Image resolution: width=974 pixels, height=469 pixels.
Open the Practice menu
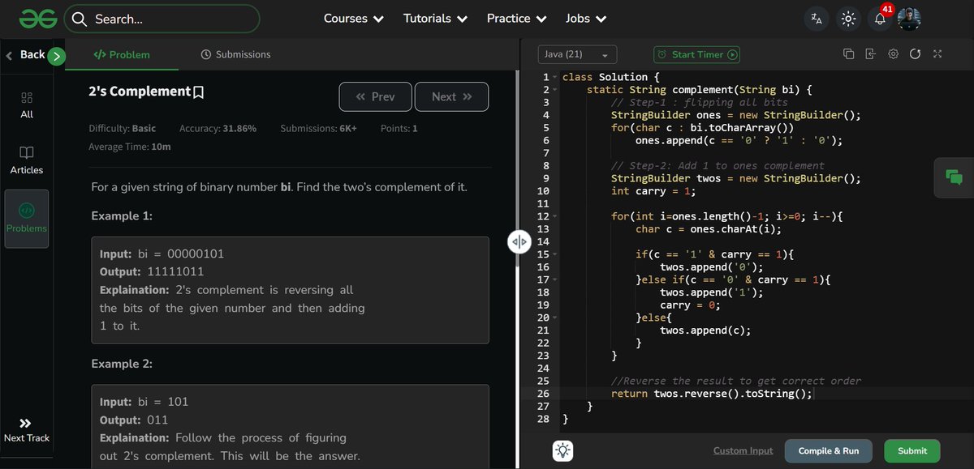516,18
